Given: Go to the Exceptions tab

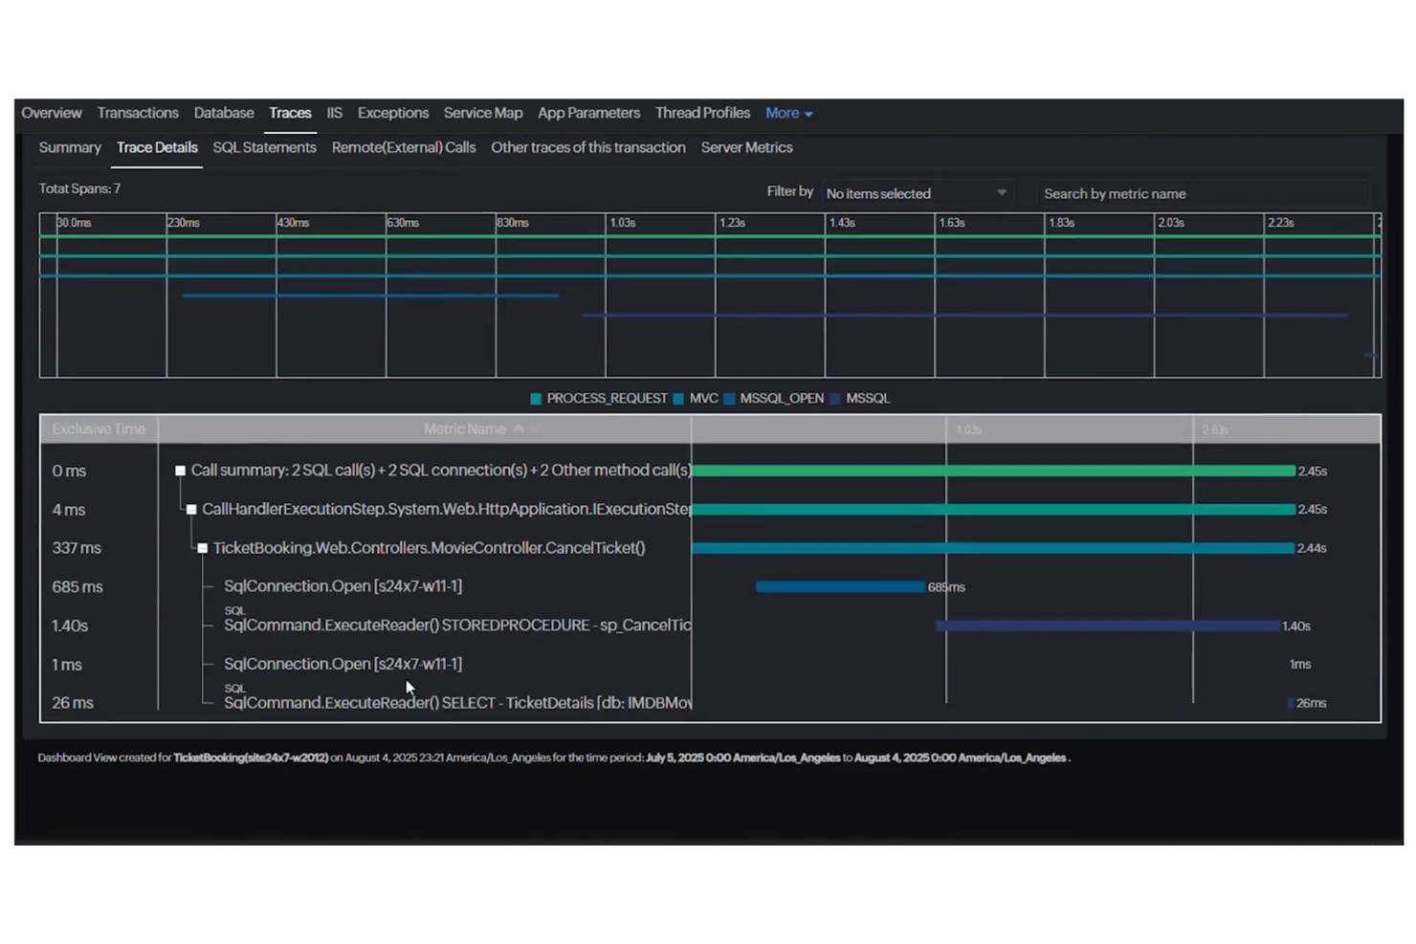Looking at the screenshot, I should coord(393,113).
